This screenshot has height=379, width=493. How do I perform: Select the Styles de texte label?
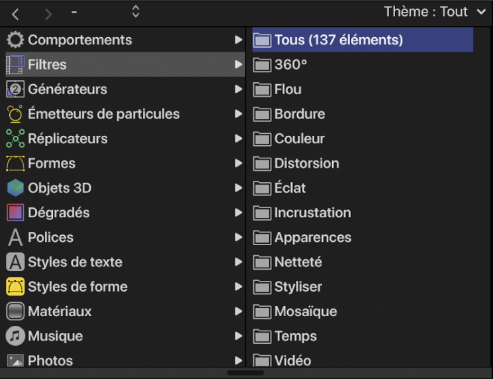75,262
